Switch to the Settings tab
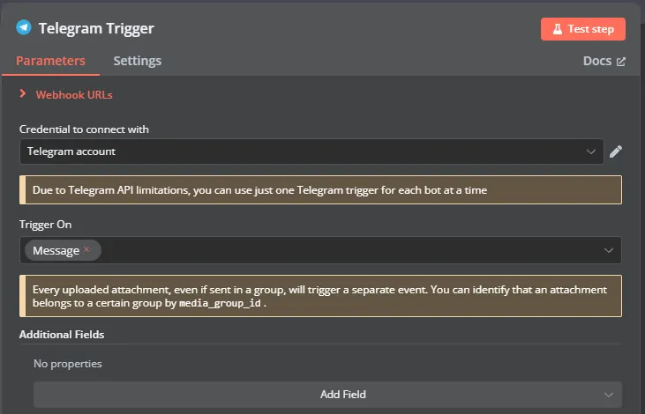The image size is (645, 414). click(x=138, y=61)
